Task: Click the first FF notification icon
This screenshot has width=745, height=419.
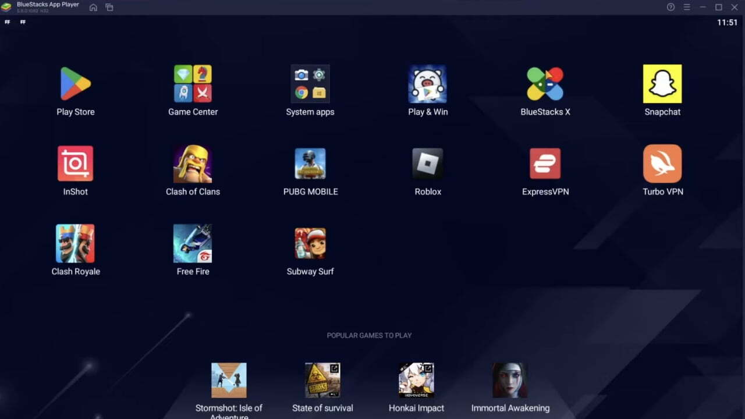Action: pyautogui.click(x=8, y=22)
